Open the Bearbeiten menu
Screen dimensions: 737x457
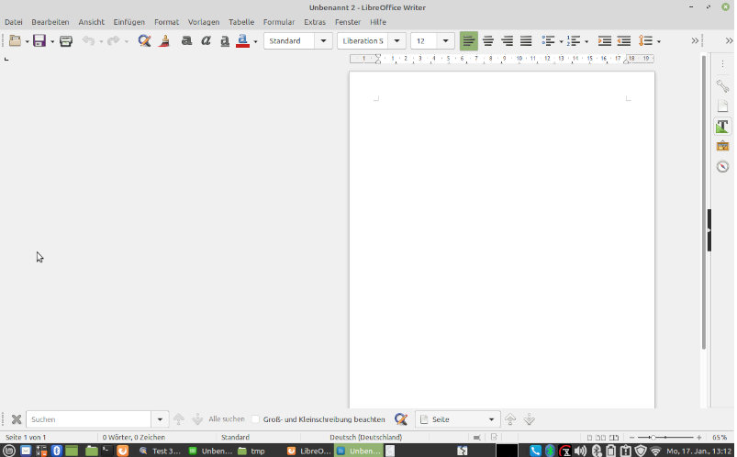coord(50,22)
